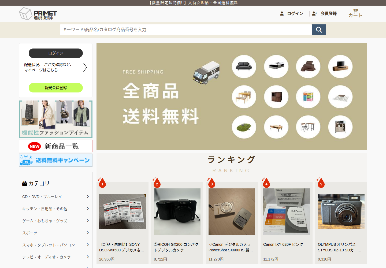Select the bed category circle
This screenshot has height=268, width=386.
point(276,66)
